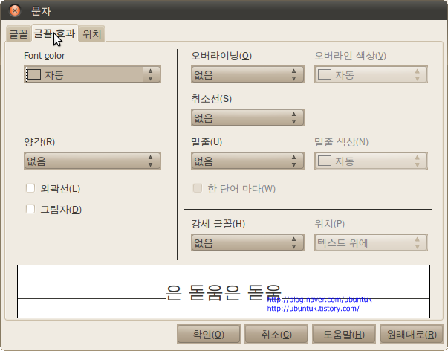
Task: Open the 밑줄(U) dropdown
Action: click(247, 161)
